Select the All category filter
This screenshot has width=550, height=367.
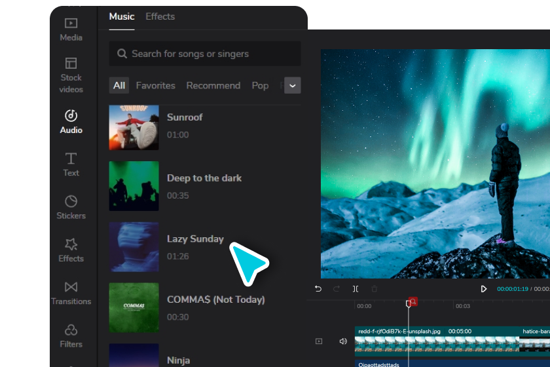(x=119, y=85)
